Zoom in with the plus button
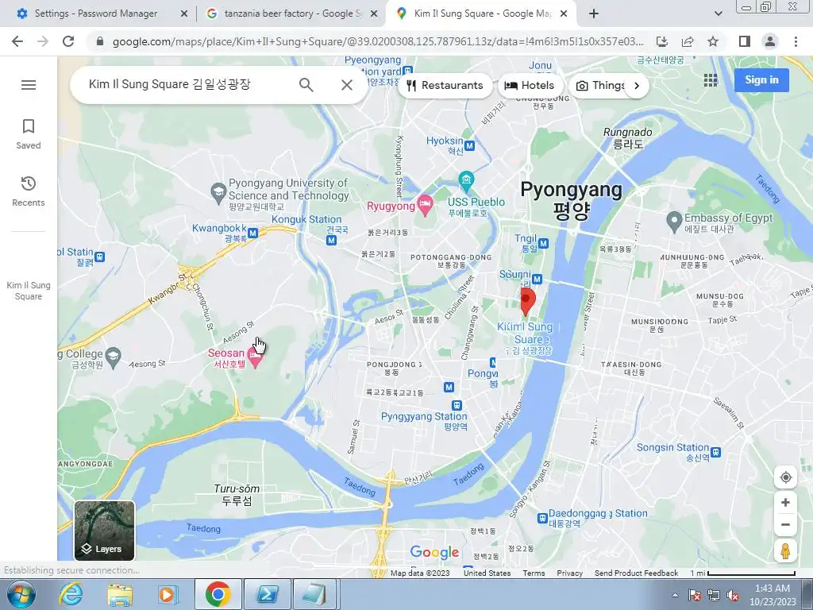The image size is (813, 610). [x=785, y=502]
